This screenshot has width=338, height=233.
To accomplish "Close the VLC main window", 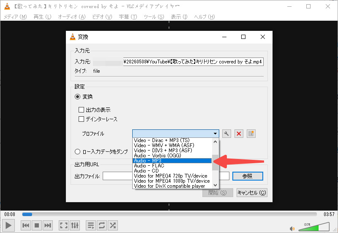I will (x=328, y=6).
